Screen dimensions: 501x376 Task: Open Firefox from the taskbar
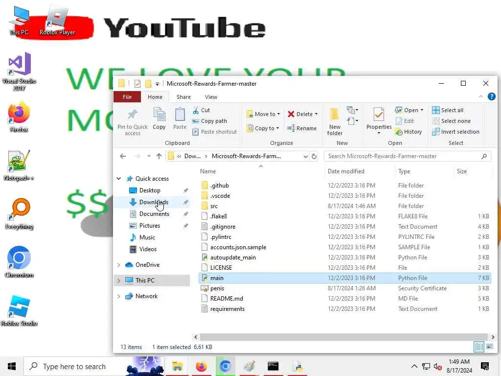(201, 366)
